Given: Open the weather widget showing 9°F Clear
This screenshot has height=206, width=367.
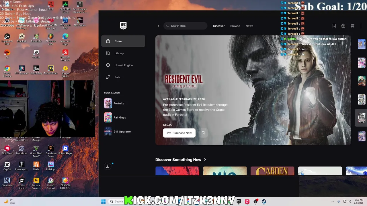Looking at the screenshot, I should (9, 201).
